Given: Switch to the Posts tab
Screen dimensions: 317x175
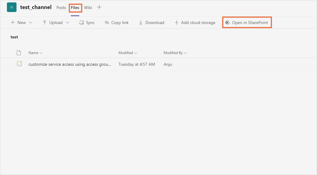Looking at the screenshot, I should coord(61,8).
